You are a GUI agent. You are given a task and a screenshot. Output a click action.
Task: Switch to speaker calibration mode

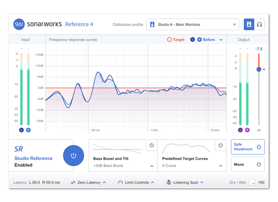(x=249, y=24)
